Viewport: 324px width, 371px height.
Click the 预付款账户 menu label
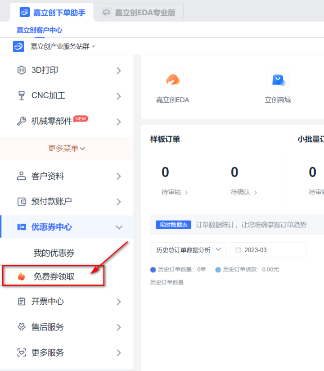coord(52,202)
